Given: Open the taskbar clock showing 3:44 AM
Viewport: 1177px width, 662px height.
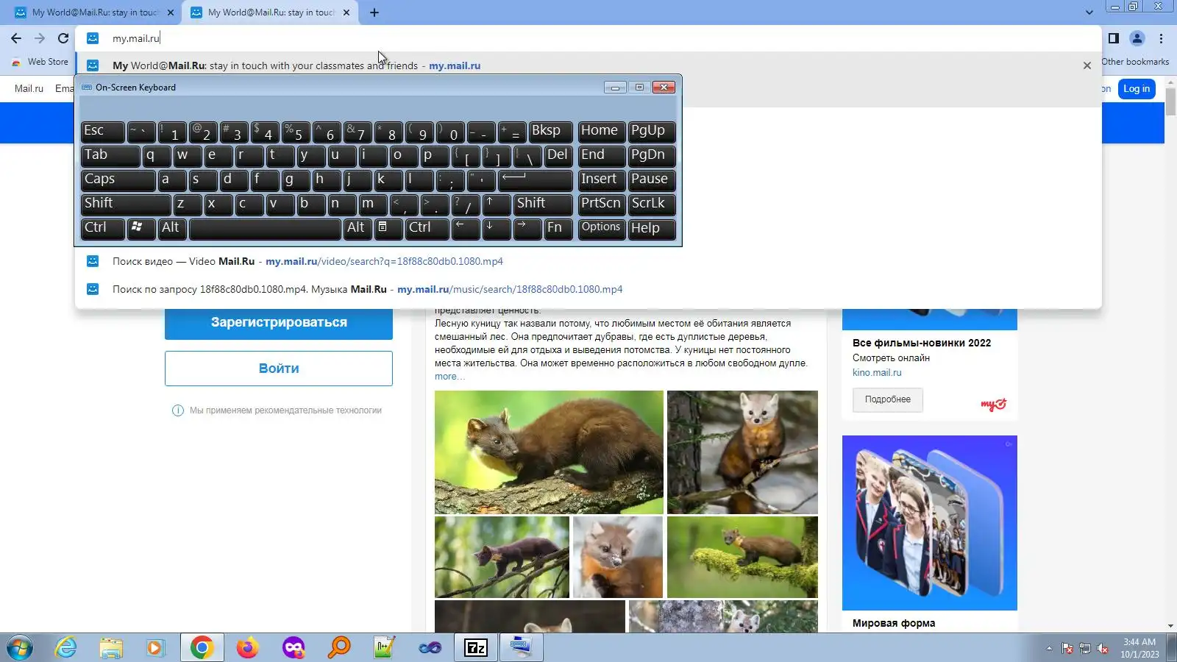Looking at the screenshot, I should [1139, 648].
